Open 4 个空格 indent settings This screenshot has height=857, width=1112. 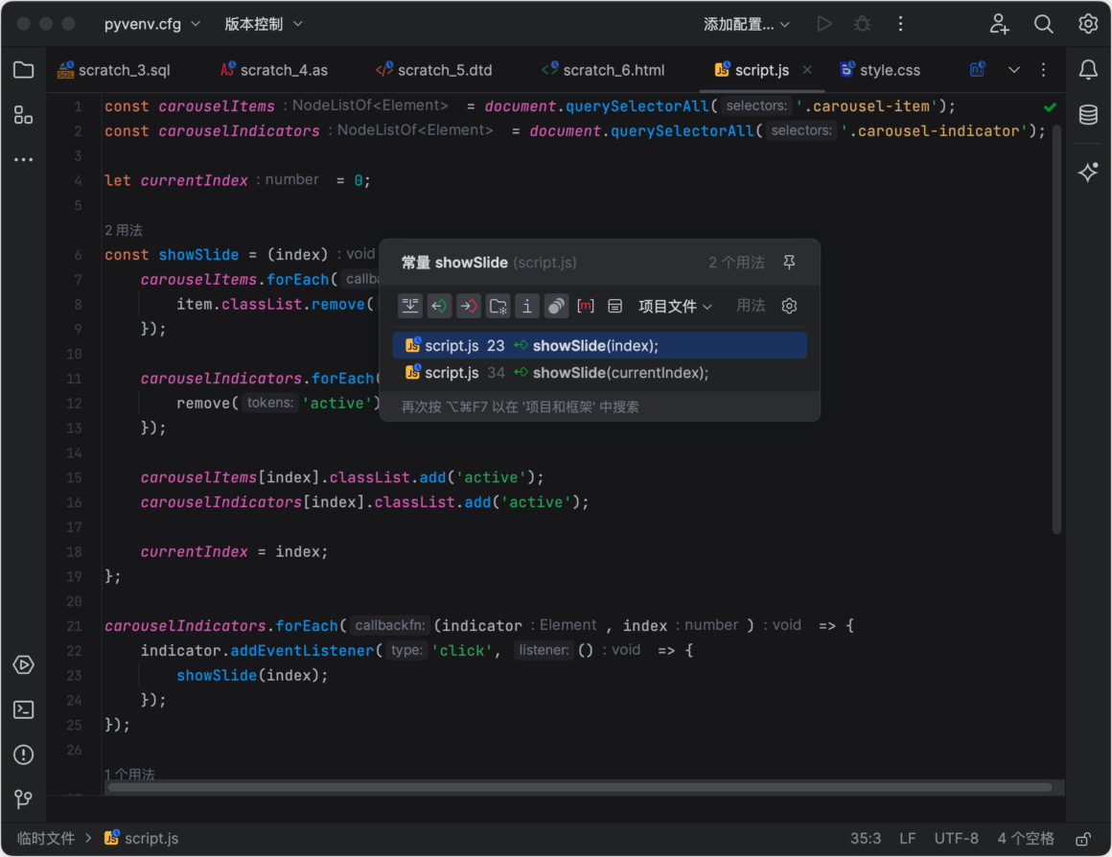[x=1026, y=839]
